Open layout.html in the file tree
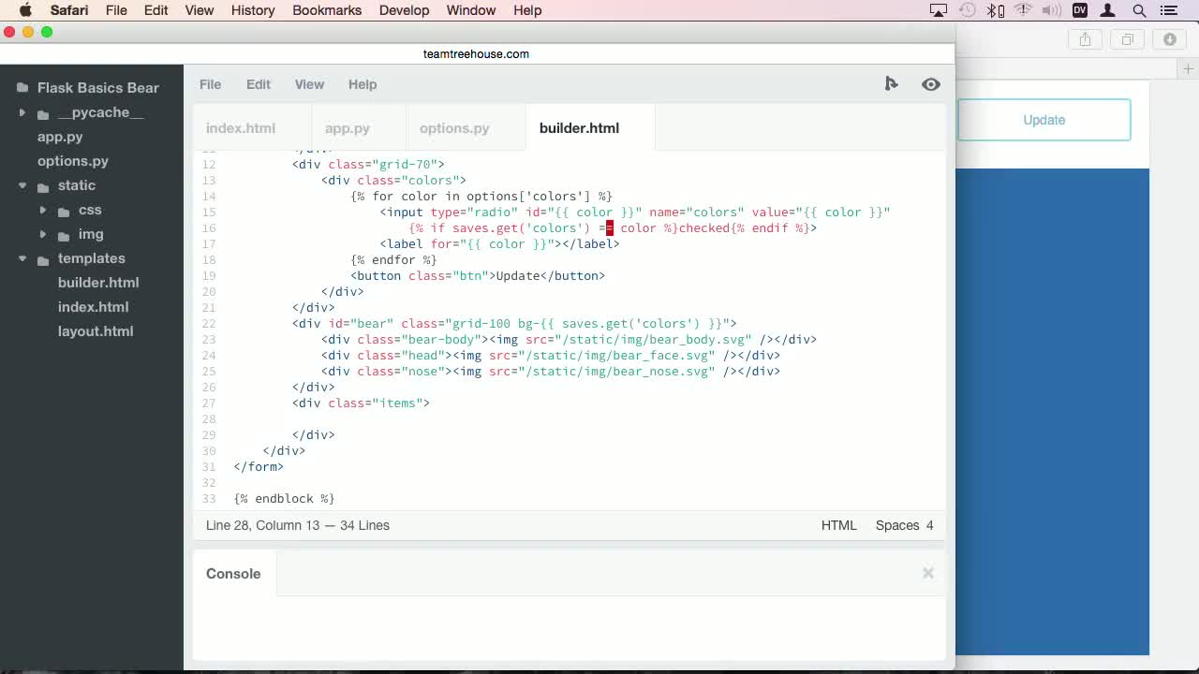 96,331
